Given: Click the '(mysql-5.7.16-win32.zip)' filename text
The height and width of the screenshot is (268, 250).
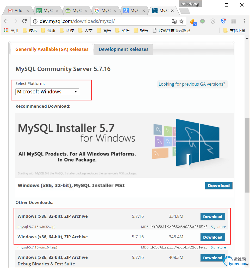Looking at the screenshot, I should 36,227.
